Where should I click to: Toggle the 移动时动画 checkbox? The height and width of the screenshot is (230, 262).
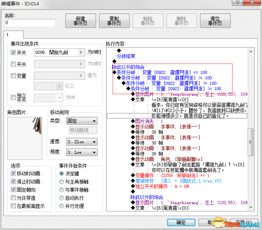click(x=13, y=173)
